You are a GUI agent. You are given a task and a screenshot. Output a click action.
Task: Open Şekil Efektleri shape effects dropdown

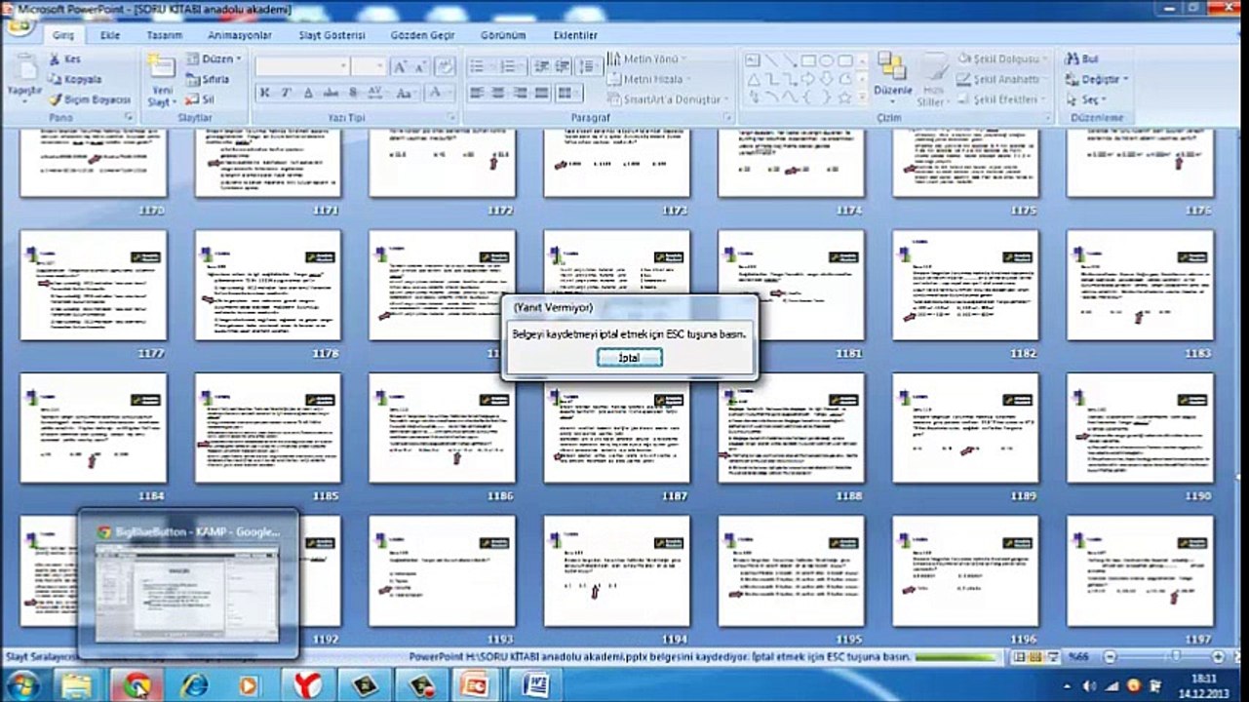pyautogui.click(x=1001, y=99)
